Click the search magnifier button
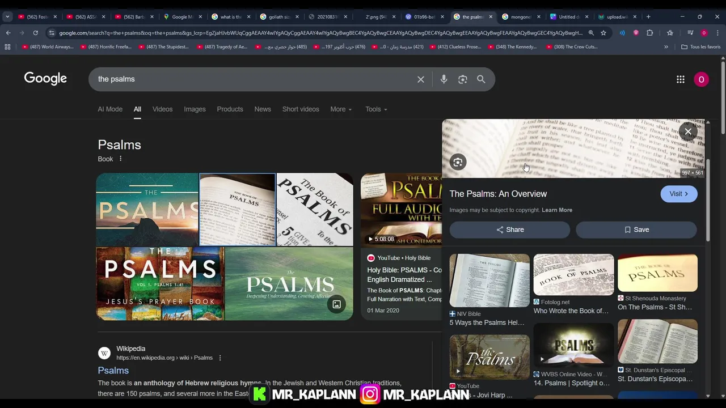This screenshot has height=408, width=726. pyautogui.click(x=481, y=79)
